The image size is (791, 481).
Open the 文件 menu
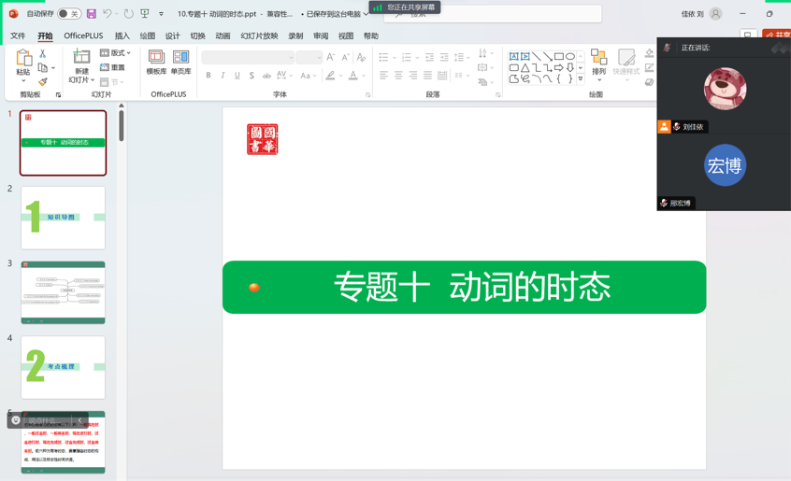pos(18,36)
